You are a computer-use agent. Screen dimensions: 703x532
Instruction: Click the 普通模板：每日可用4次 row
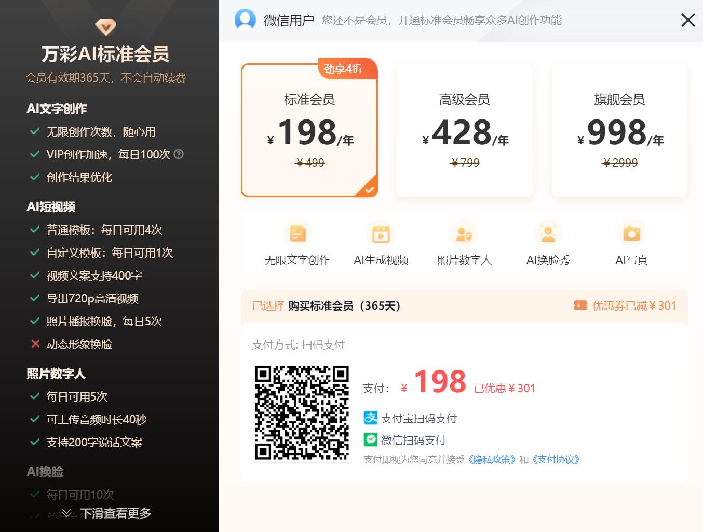96,230
